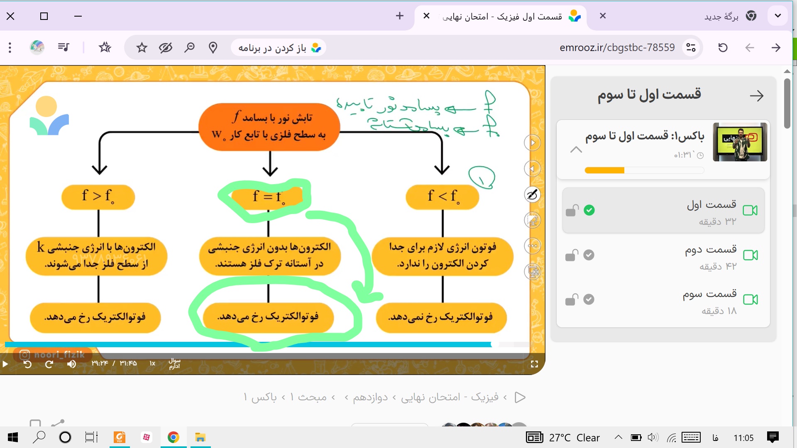Switch to the برگهٔ جدید browser tab
This screenshot has height=448, width=797.
[x=721, y=17]
